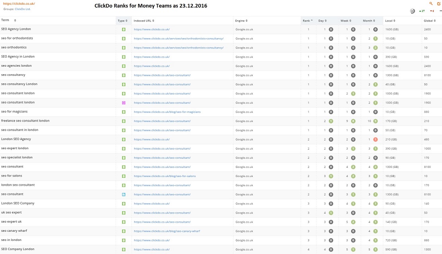
Task: Click red month change badge in London SEO Agency row
Action: coord(375,139)
